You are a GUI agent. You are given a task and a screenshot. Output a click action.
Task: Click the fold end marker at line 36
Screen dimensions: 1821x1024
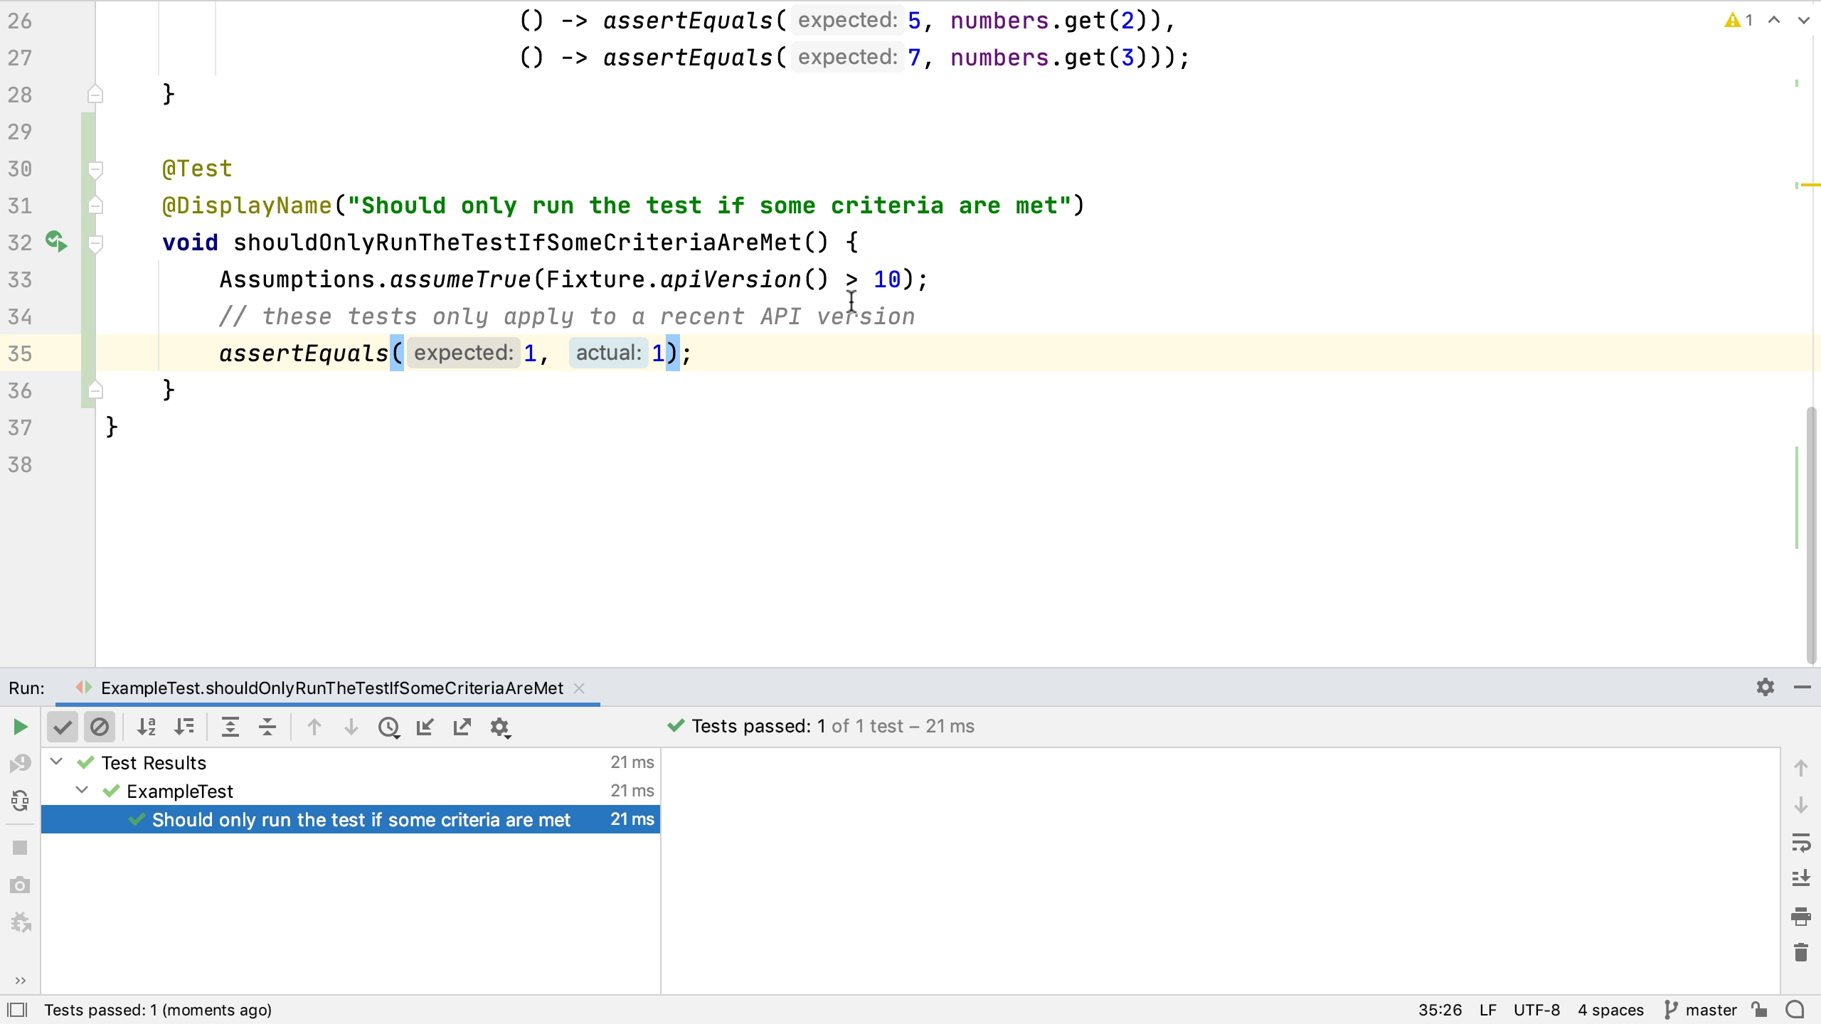point(95,390)
